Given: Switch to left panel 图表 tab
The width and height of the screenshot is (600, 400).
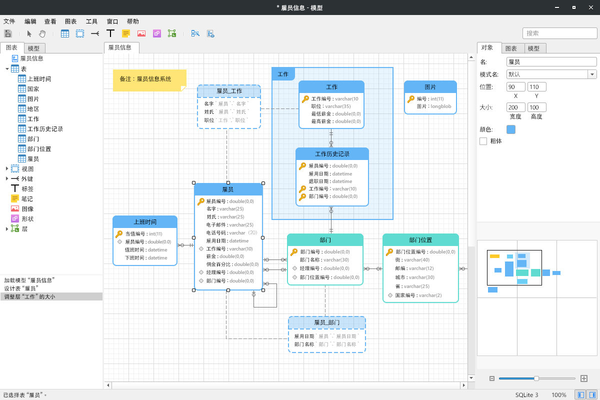Looking at the screenshot, I should click(x=11, y=48).
